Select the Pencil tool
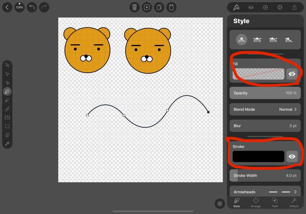Screen dimensions: 306x214 [7, 100]
